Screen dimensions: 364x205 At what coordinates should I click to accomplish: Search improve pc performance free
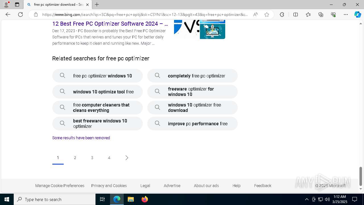(x=193, y=124)
